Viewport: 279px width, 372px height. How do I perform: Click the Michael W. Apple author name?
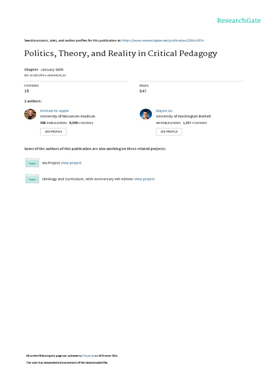(x=54, y=111)
